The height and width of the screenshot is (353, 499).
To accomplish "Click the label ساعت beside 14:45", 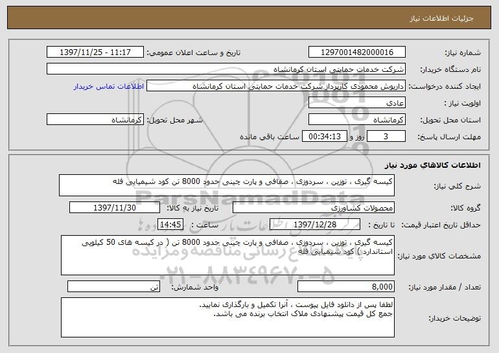I will (x=205, y=225).
